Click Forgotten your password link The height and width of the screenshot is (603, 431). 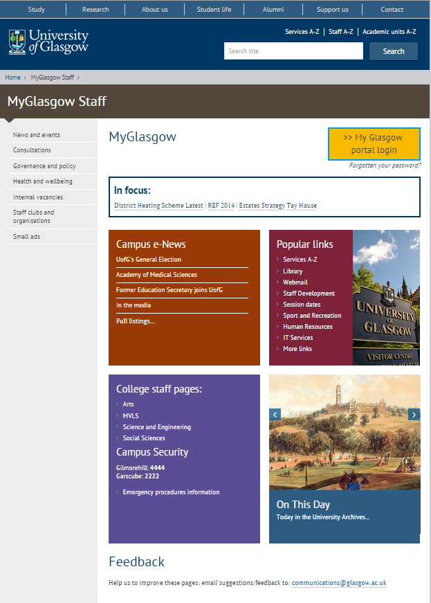coord(385,165)
